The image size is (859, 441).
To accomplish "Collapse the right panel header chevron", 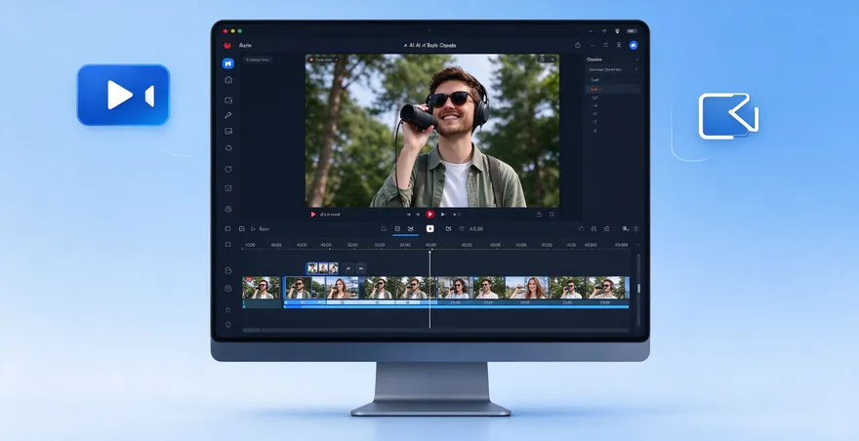I will pyautogui.click(x=636, y=60).
